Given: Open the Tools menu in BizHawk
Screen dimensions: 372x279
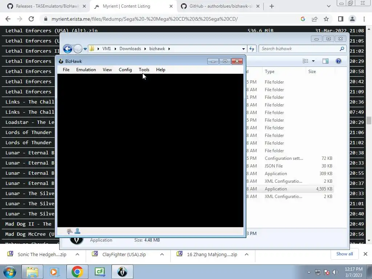Looking at the screenshot, I should [144, 70].
